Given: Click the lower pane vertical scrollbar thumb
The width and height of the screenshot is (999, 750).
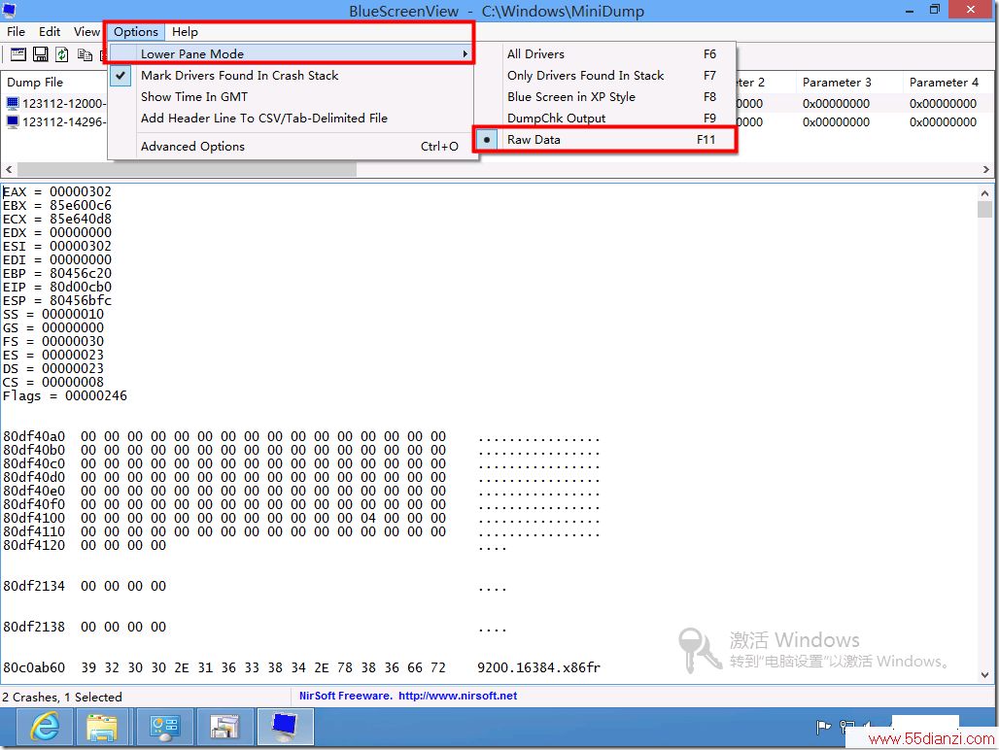Looking at the screenshot, I should (985, 210).
